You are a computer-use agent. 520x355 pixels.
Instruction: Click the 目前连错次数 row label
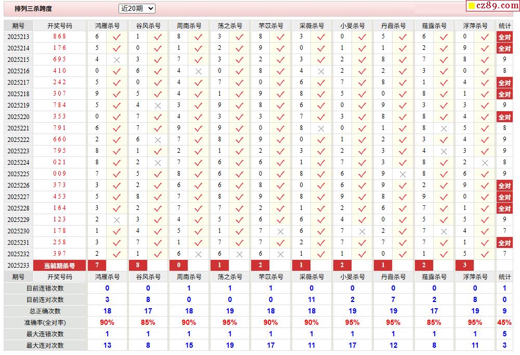(x=45, y=288)
